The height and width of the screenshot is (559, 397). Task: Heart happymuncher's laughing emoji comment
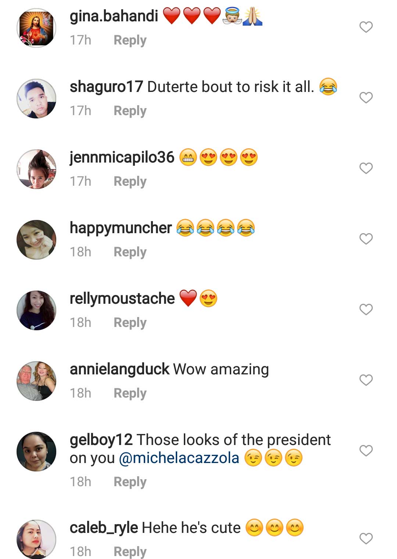click(366, 239)
